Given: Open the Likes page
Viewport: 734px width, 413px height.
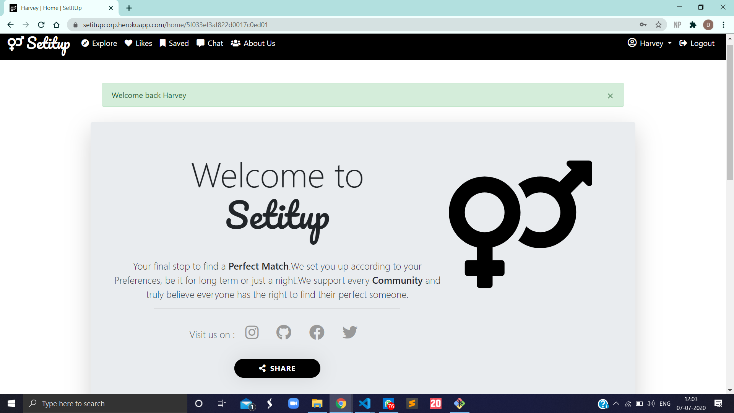Looking at the screenshot, I should pyautogui.click(x=138, y=43).
